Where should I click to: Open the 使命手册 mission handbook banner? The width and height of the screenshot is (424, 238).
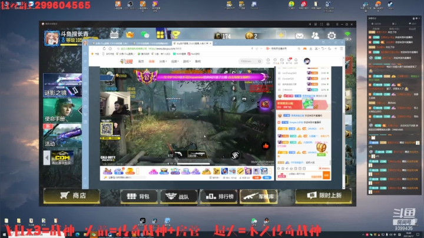62,110
